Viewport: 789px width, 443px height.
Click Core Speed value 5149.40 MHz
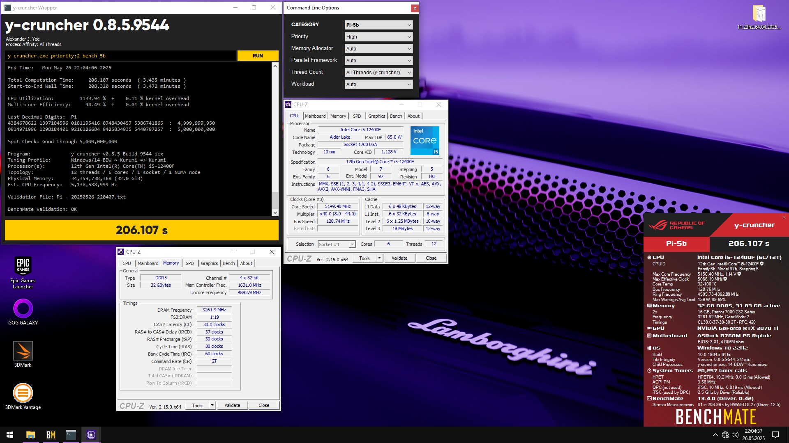tap(338, 207)
